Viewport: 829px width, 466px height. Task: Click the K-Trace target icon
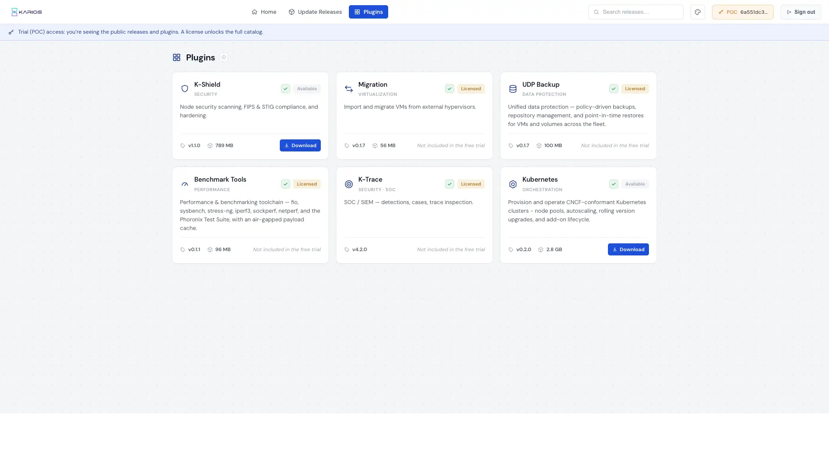coord(349,184)
